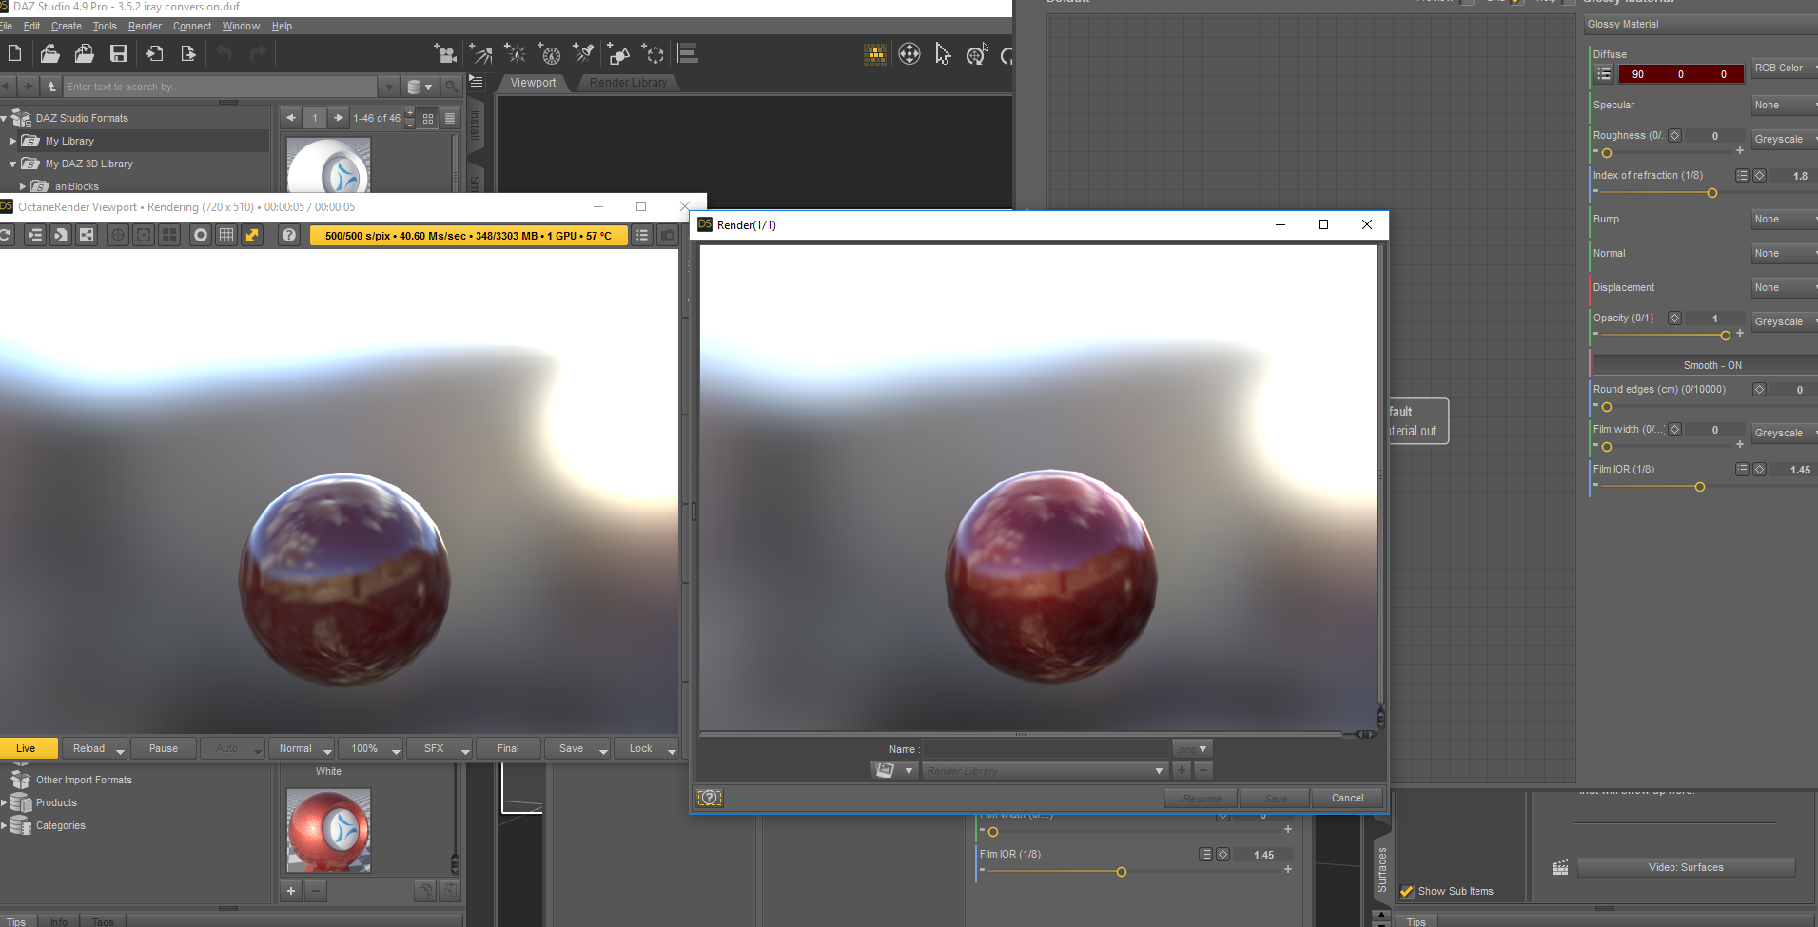Image resolution: width=1818 pixels, height=927 pixels.
Task: Toggle Pause in the OctaneRender Viewport
Action: (164, 748)
